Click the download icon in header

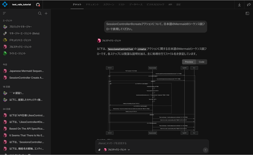tap(239, 5)
